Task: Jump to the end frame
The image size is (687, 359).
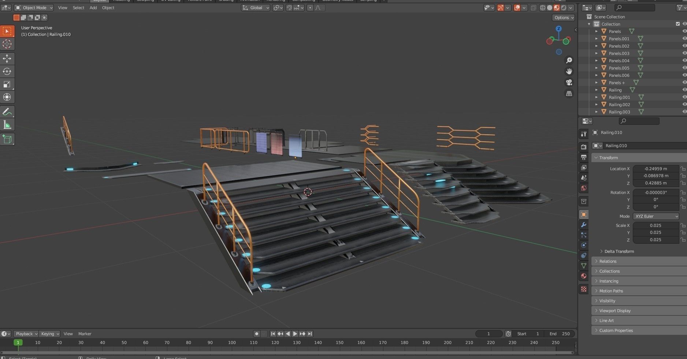Action: (310, 334)
